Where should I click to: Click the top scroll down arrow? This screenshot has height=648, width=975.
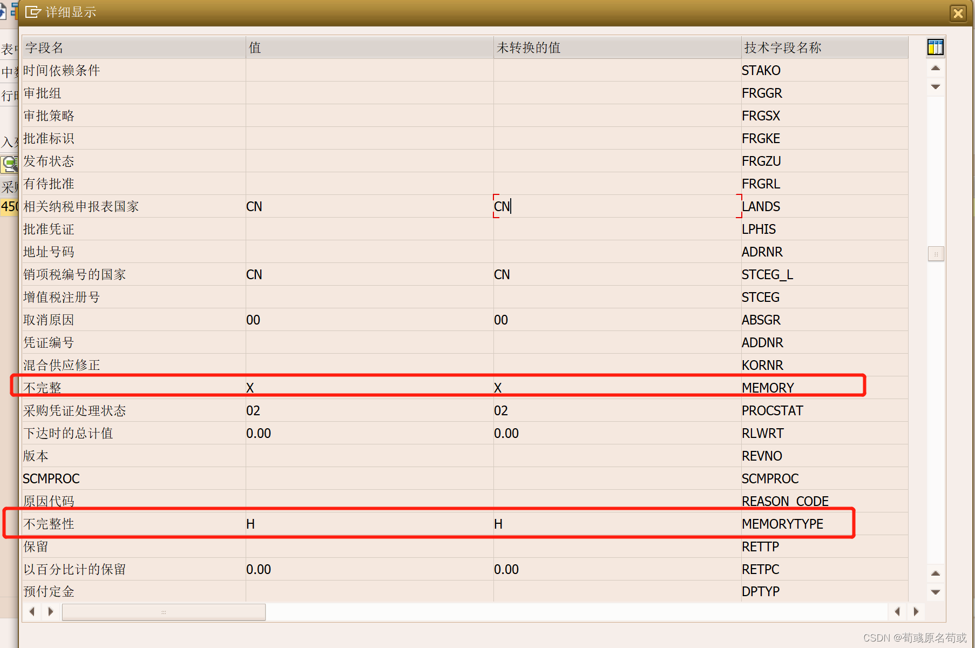click(x=936, y=86)
